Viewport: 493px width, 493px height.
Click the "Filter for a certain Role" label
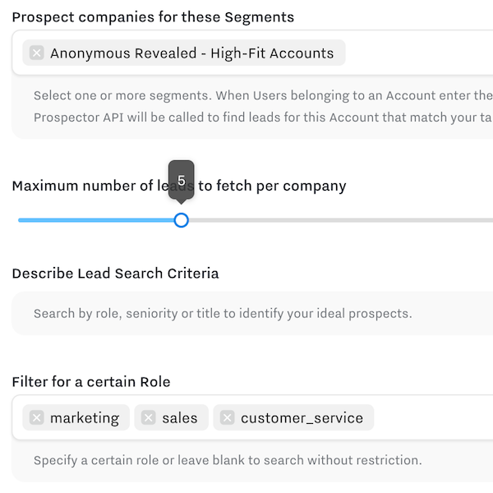(91, 381)
